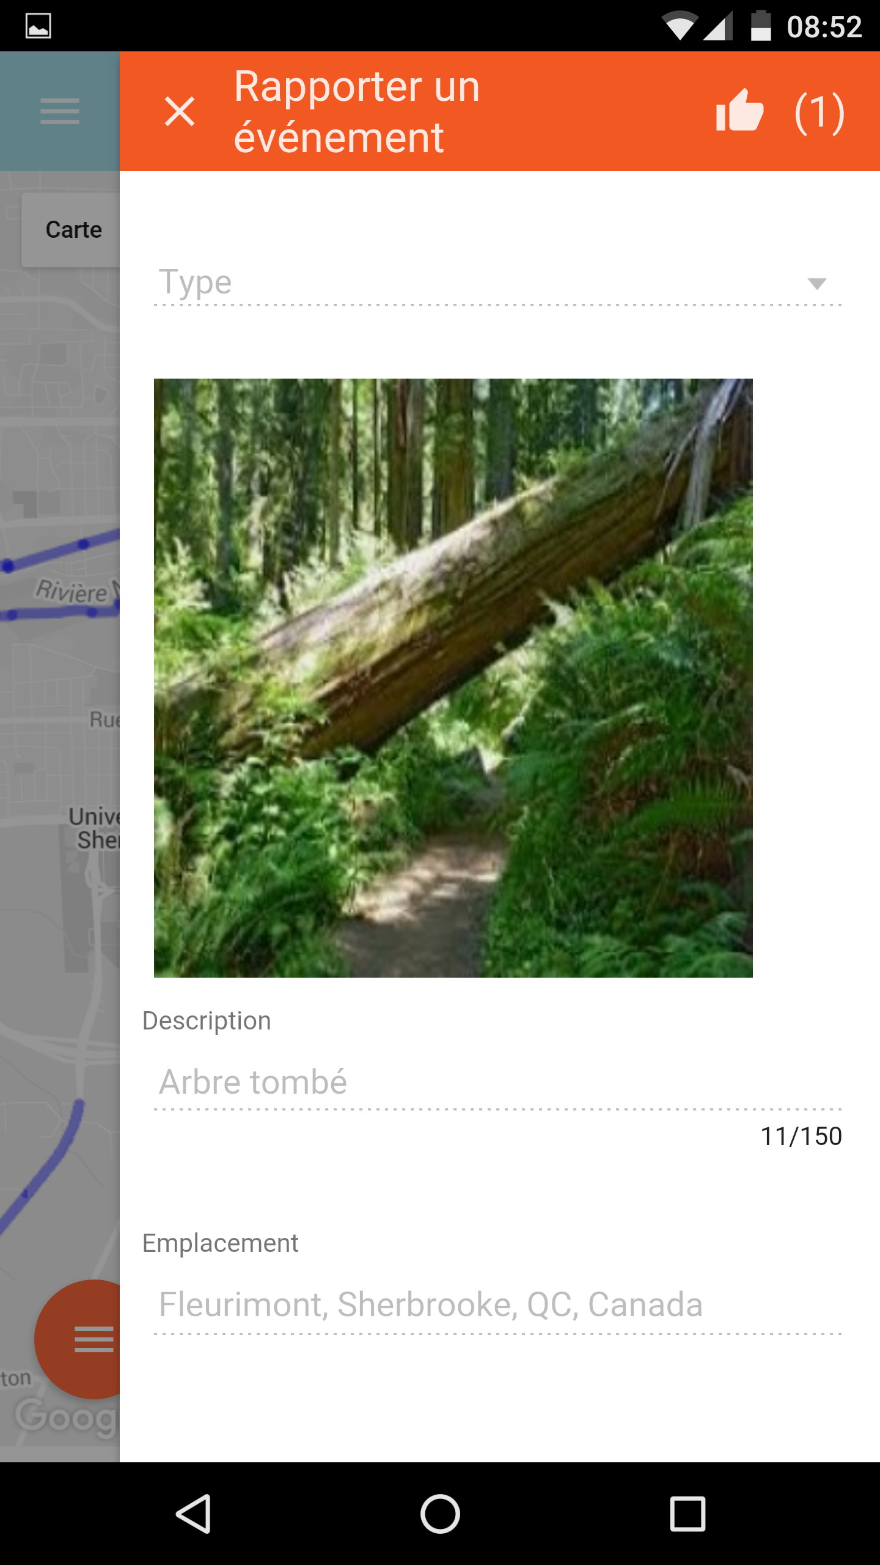This screenshot has height=1565, width=880.
Task: Tap the fallen tree photo
Action: [453, 678]
